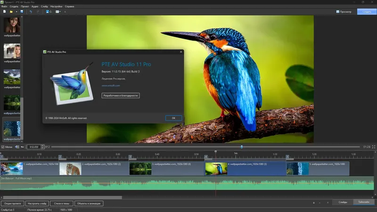377x212 pixels.
Task: Click the add marker icon beside Метки
Action: coord(17,147)
